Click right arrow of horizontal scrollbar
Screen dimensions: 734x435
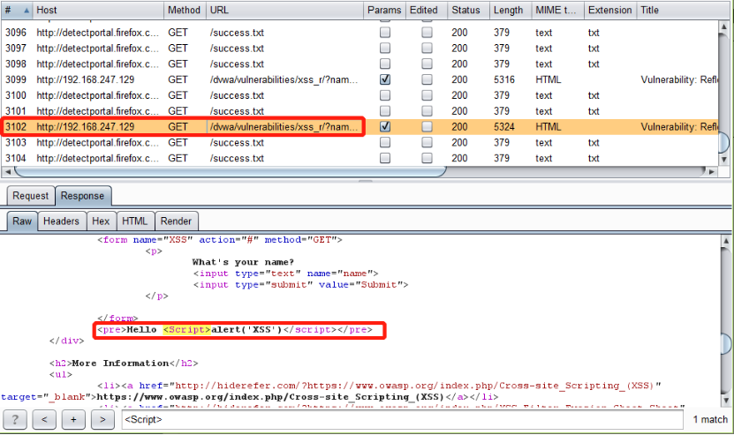click(x=712, y=172)
